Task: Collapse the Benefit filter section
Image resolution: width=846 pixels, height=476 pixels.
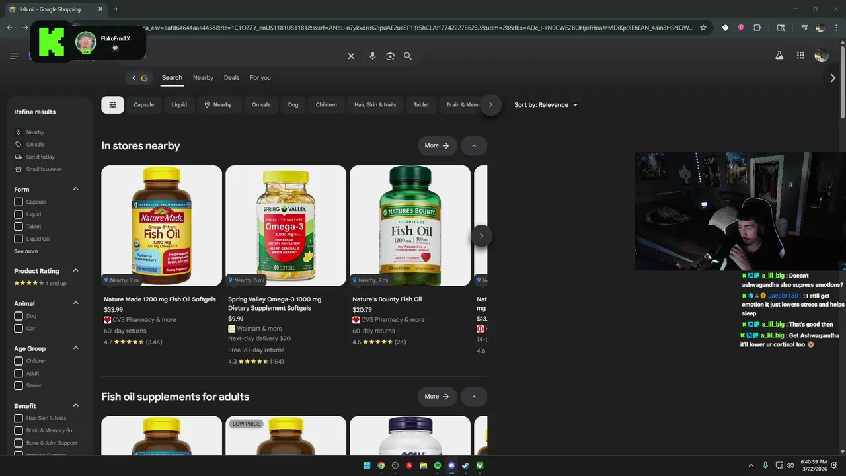Action: [x=75, y=405]
